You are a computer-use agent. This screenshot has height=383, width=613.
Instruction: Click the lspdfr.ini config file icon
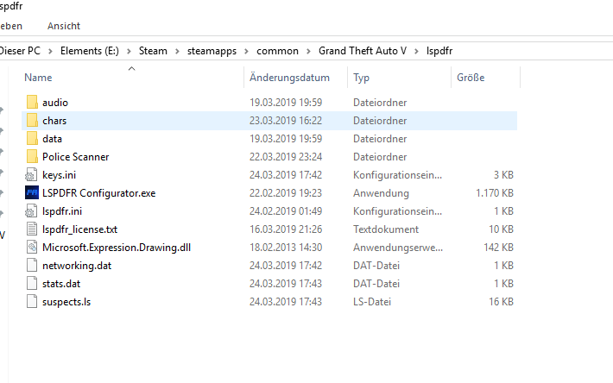(x=32, y=211)
